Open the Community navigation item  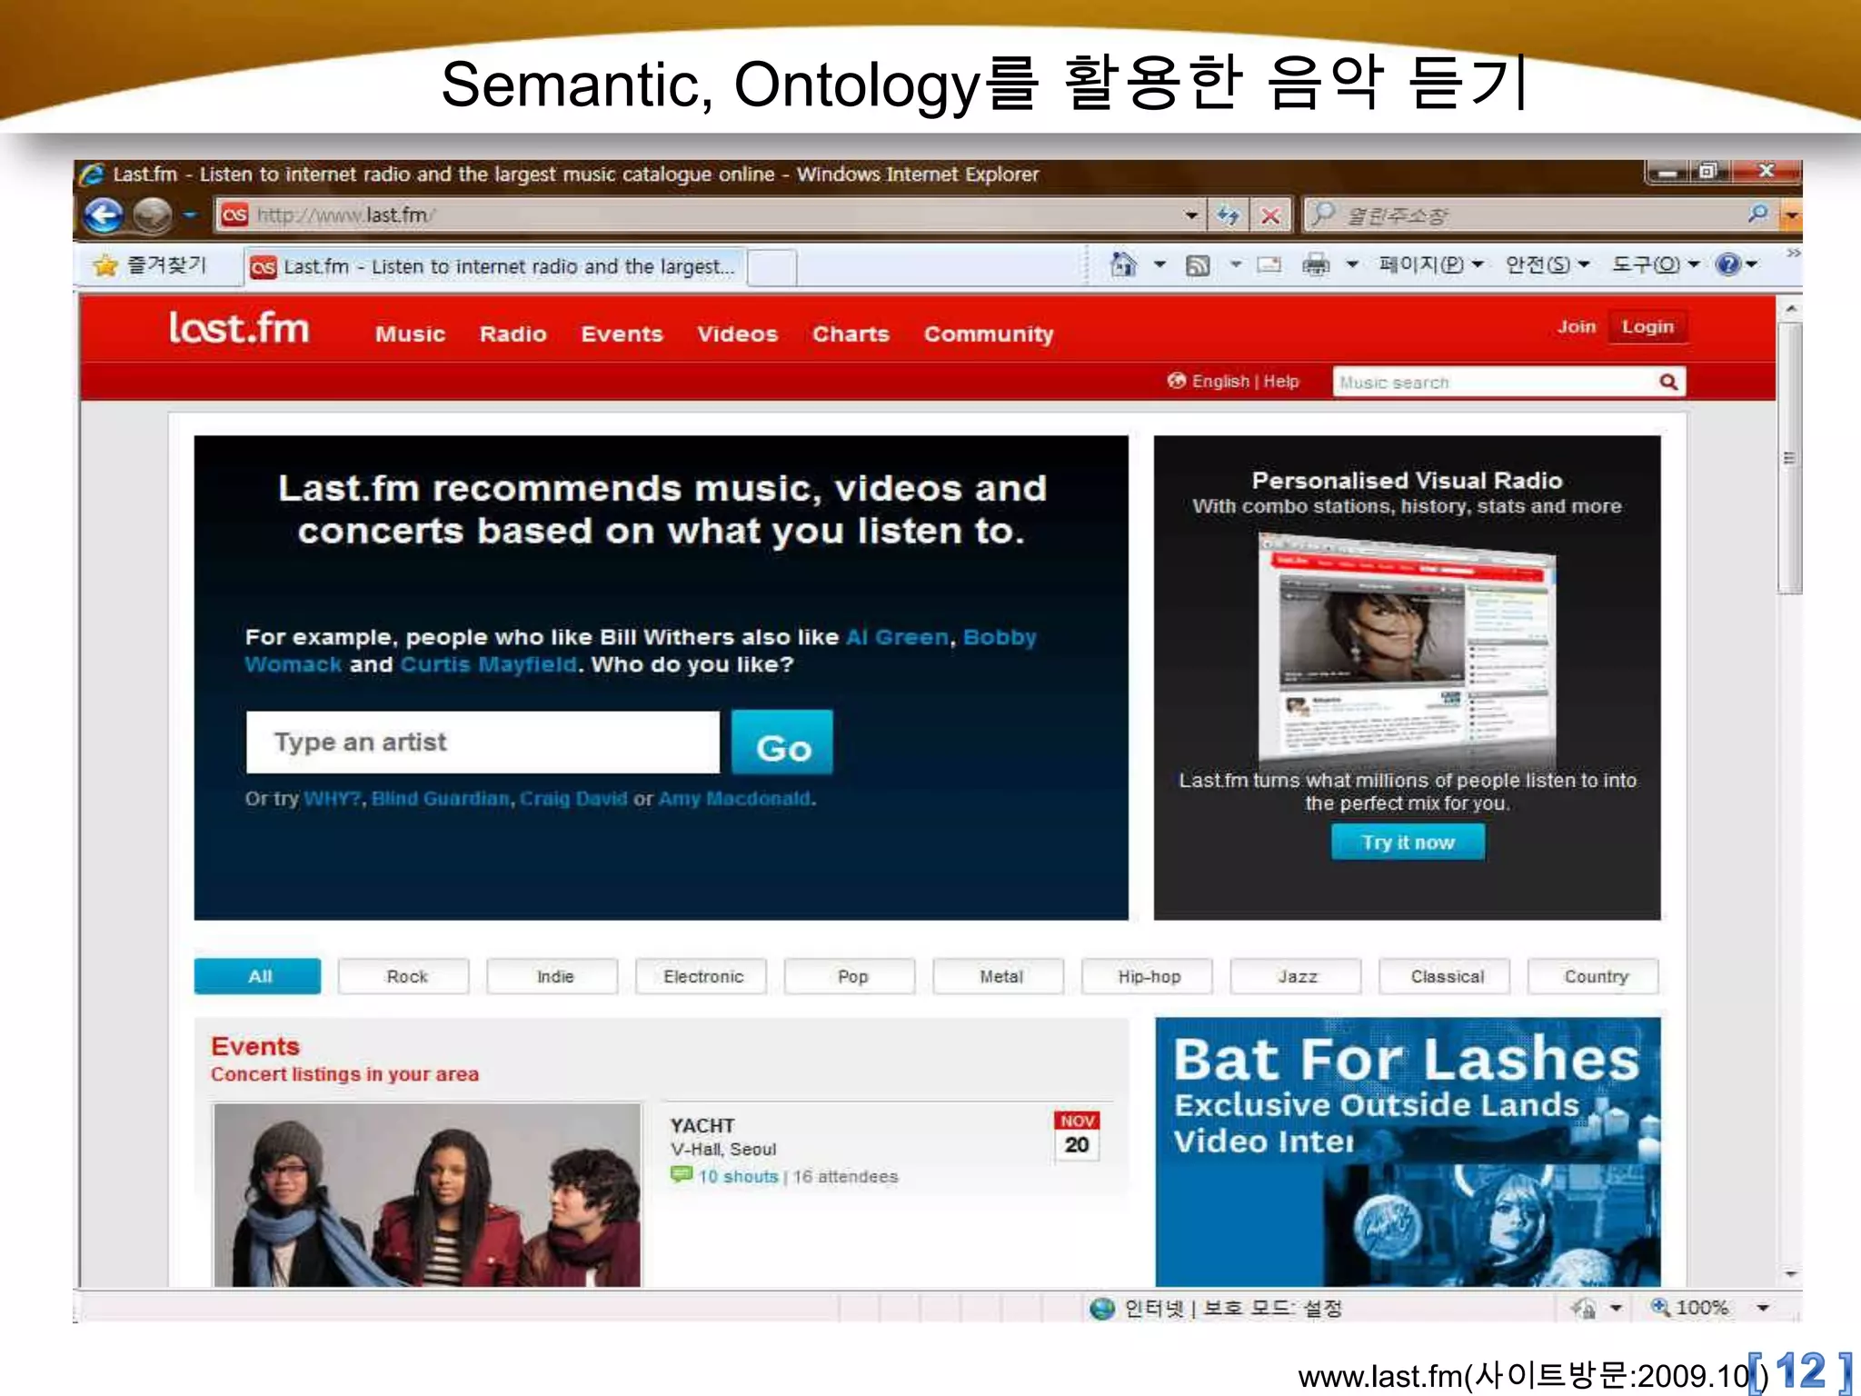point(989,334)
